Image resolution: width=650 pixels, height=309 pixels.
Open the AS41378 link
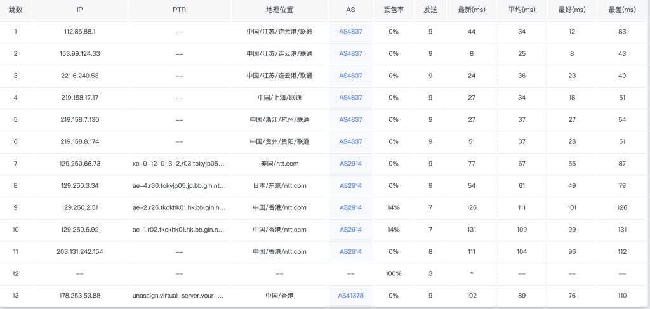350,296
